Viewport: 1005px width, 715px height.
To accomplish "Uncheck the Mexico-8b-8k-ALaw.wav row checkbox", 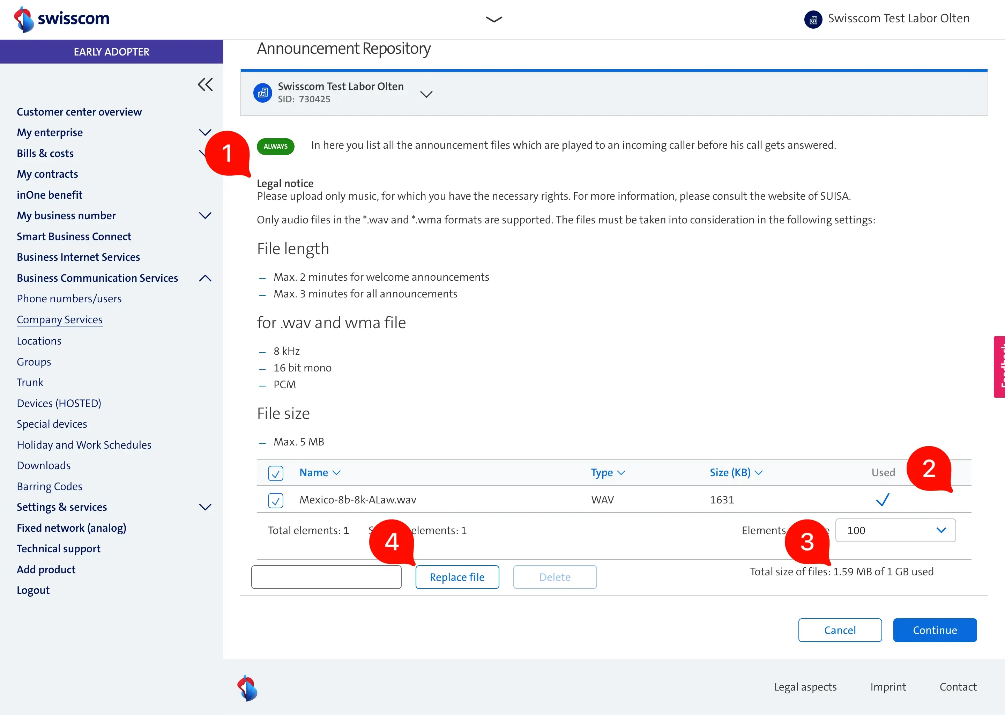I will [x=275, y=501].
